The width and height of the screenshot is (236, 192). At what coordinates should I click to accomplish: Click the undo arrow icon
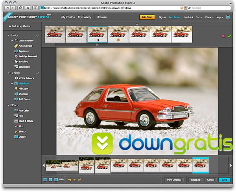69,179
